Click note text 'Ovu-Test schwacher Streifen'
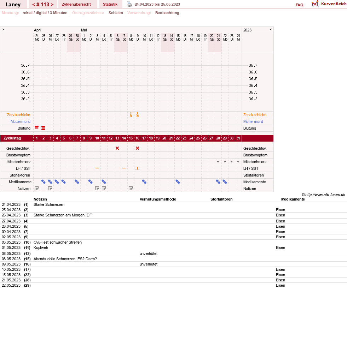347x340 pixels. click(x=58, y=242)
